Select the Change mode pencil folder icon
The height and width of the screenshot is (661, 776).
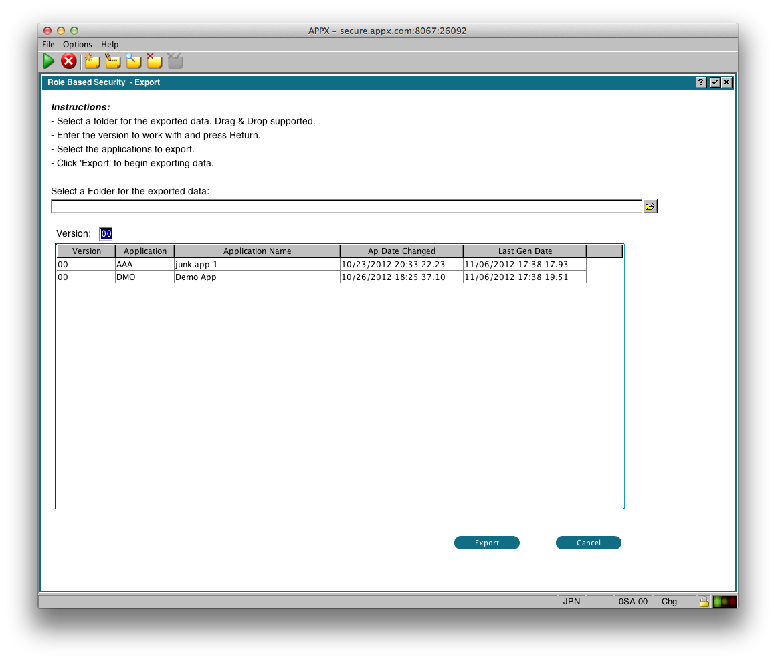(x=112, y=61)
